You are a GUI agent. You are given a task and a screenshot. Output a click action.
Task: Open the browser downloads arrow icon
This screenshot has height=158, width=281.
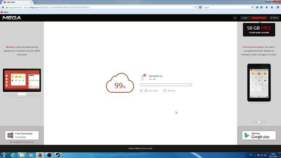point(267,7)
